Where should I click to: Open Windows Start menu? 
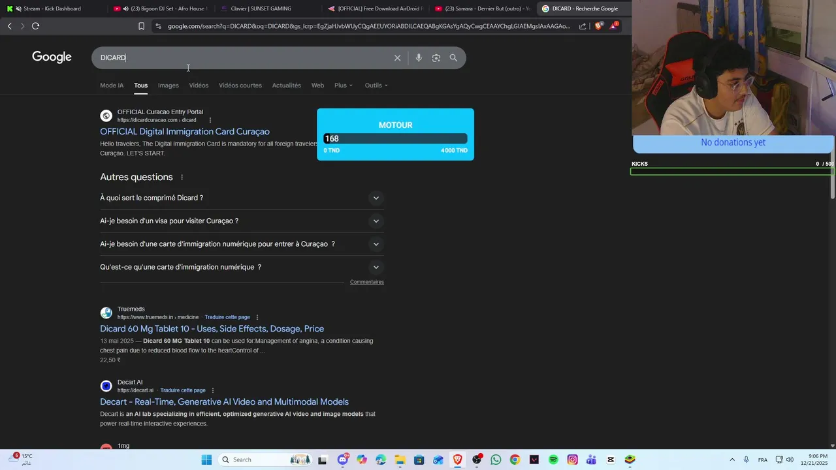206,460
